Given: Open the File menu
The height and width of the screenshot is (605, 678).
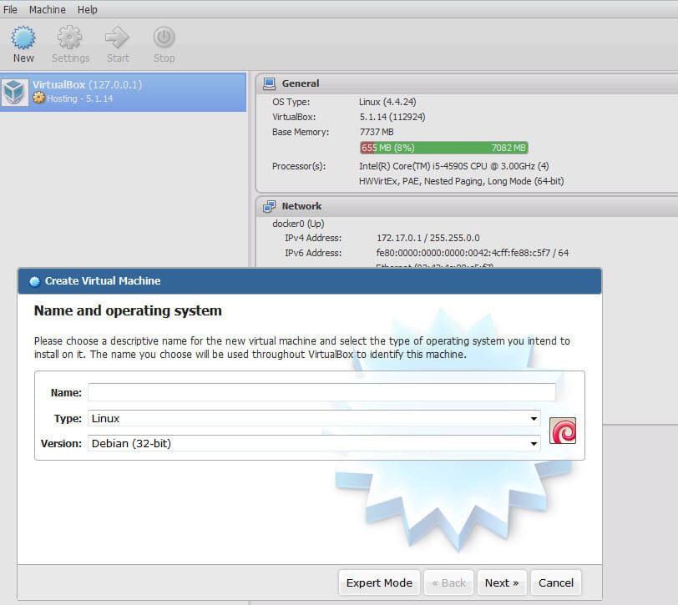Looking at the screenshot, I should [x=10, y=9].
